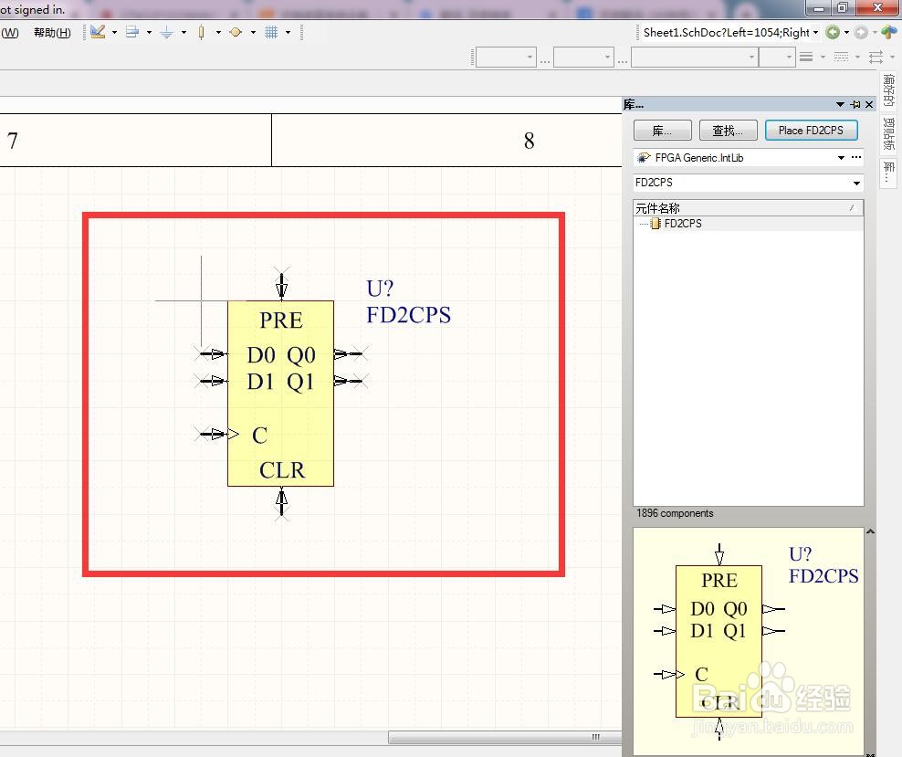902x757 pixels.
Task: Select the grids icon
Action: tap(271, 32)
